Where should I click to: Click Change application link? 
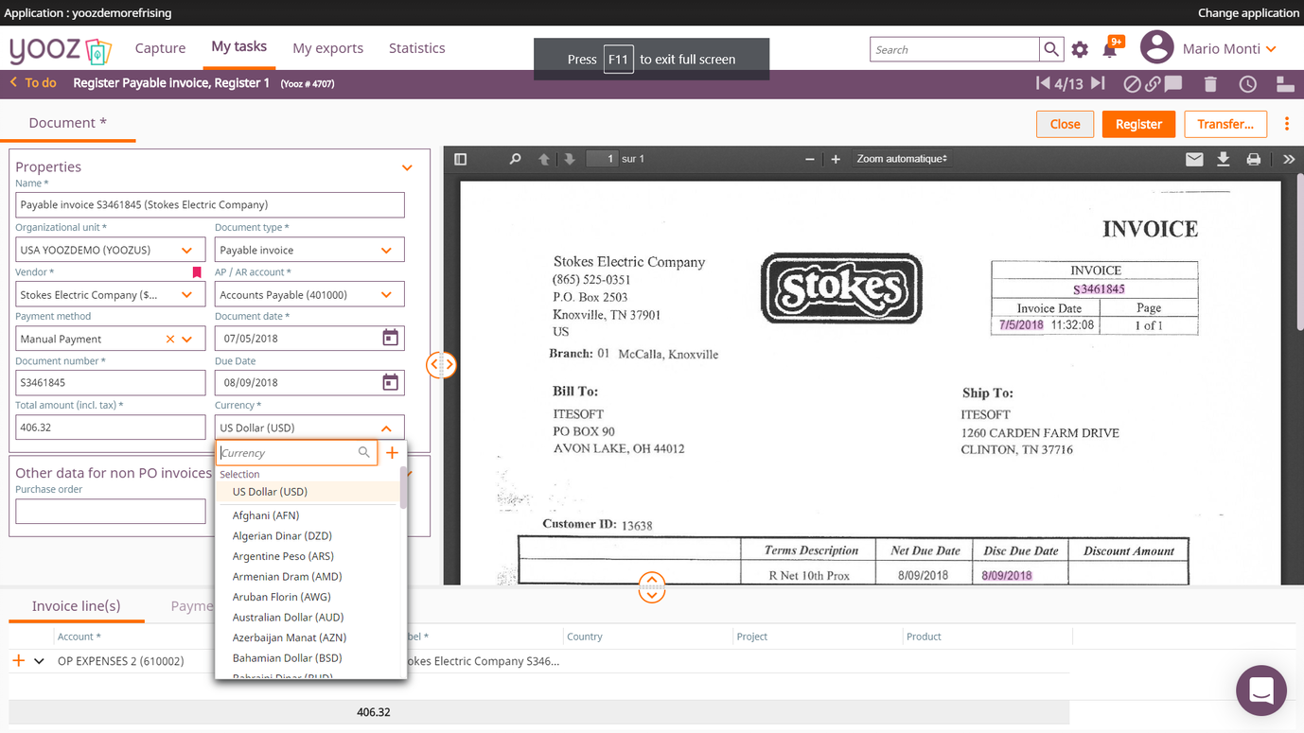pos(1248,13)
